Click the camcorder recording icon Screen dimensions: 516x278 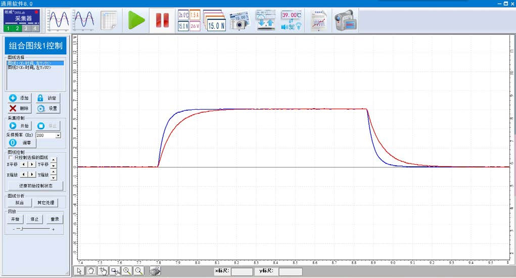[346, 21]
